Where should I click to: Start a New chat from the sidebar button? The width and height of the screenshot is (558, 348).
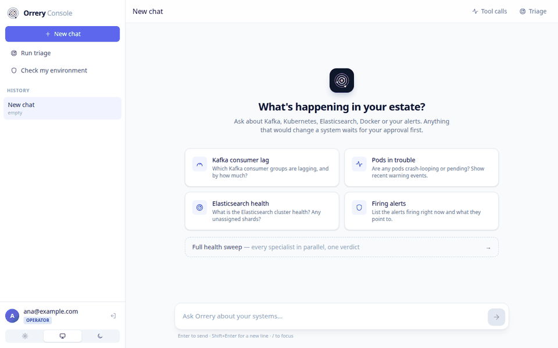pos(63,34)
